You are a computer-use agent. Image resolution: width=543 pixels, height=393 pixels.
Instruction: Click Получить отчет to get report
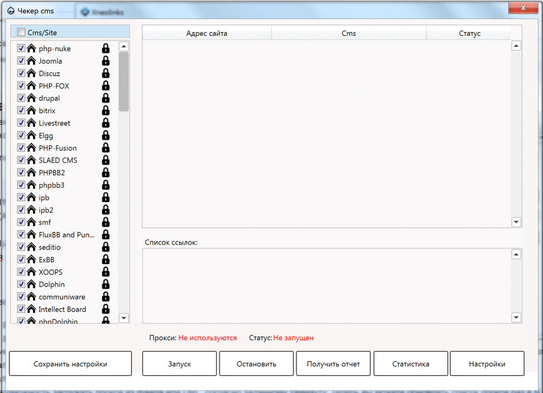point(333,364)
